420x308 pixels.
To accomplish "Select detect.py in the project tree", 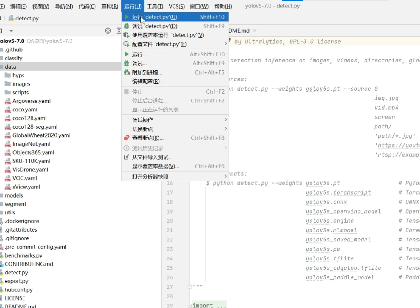I will point(16,273).
